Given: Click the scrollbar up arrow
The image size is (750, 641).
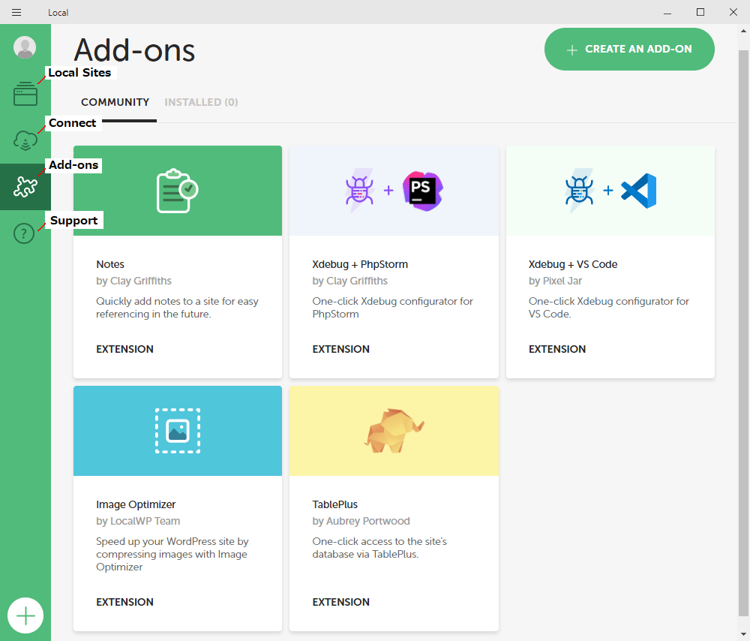Looking at the screenshot, I should point(743,31).
